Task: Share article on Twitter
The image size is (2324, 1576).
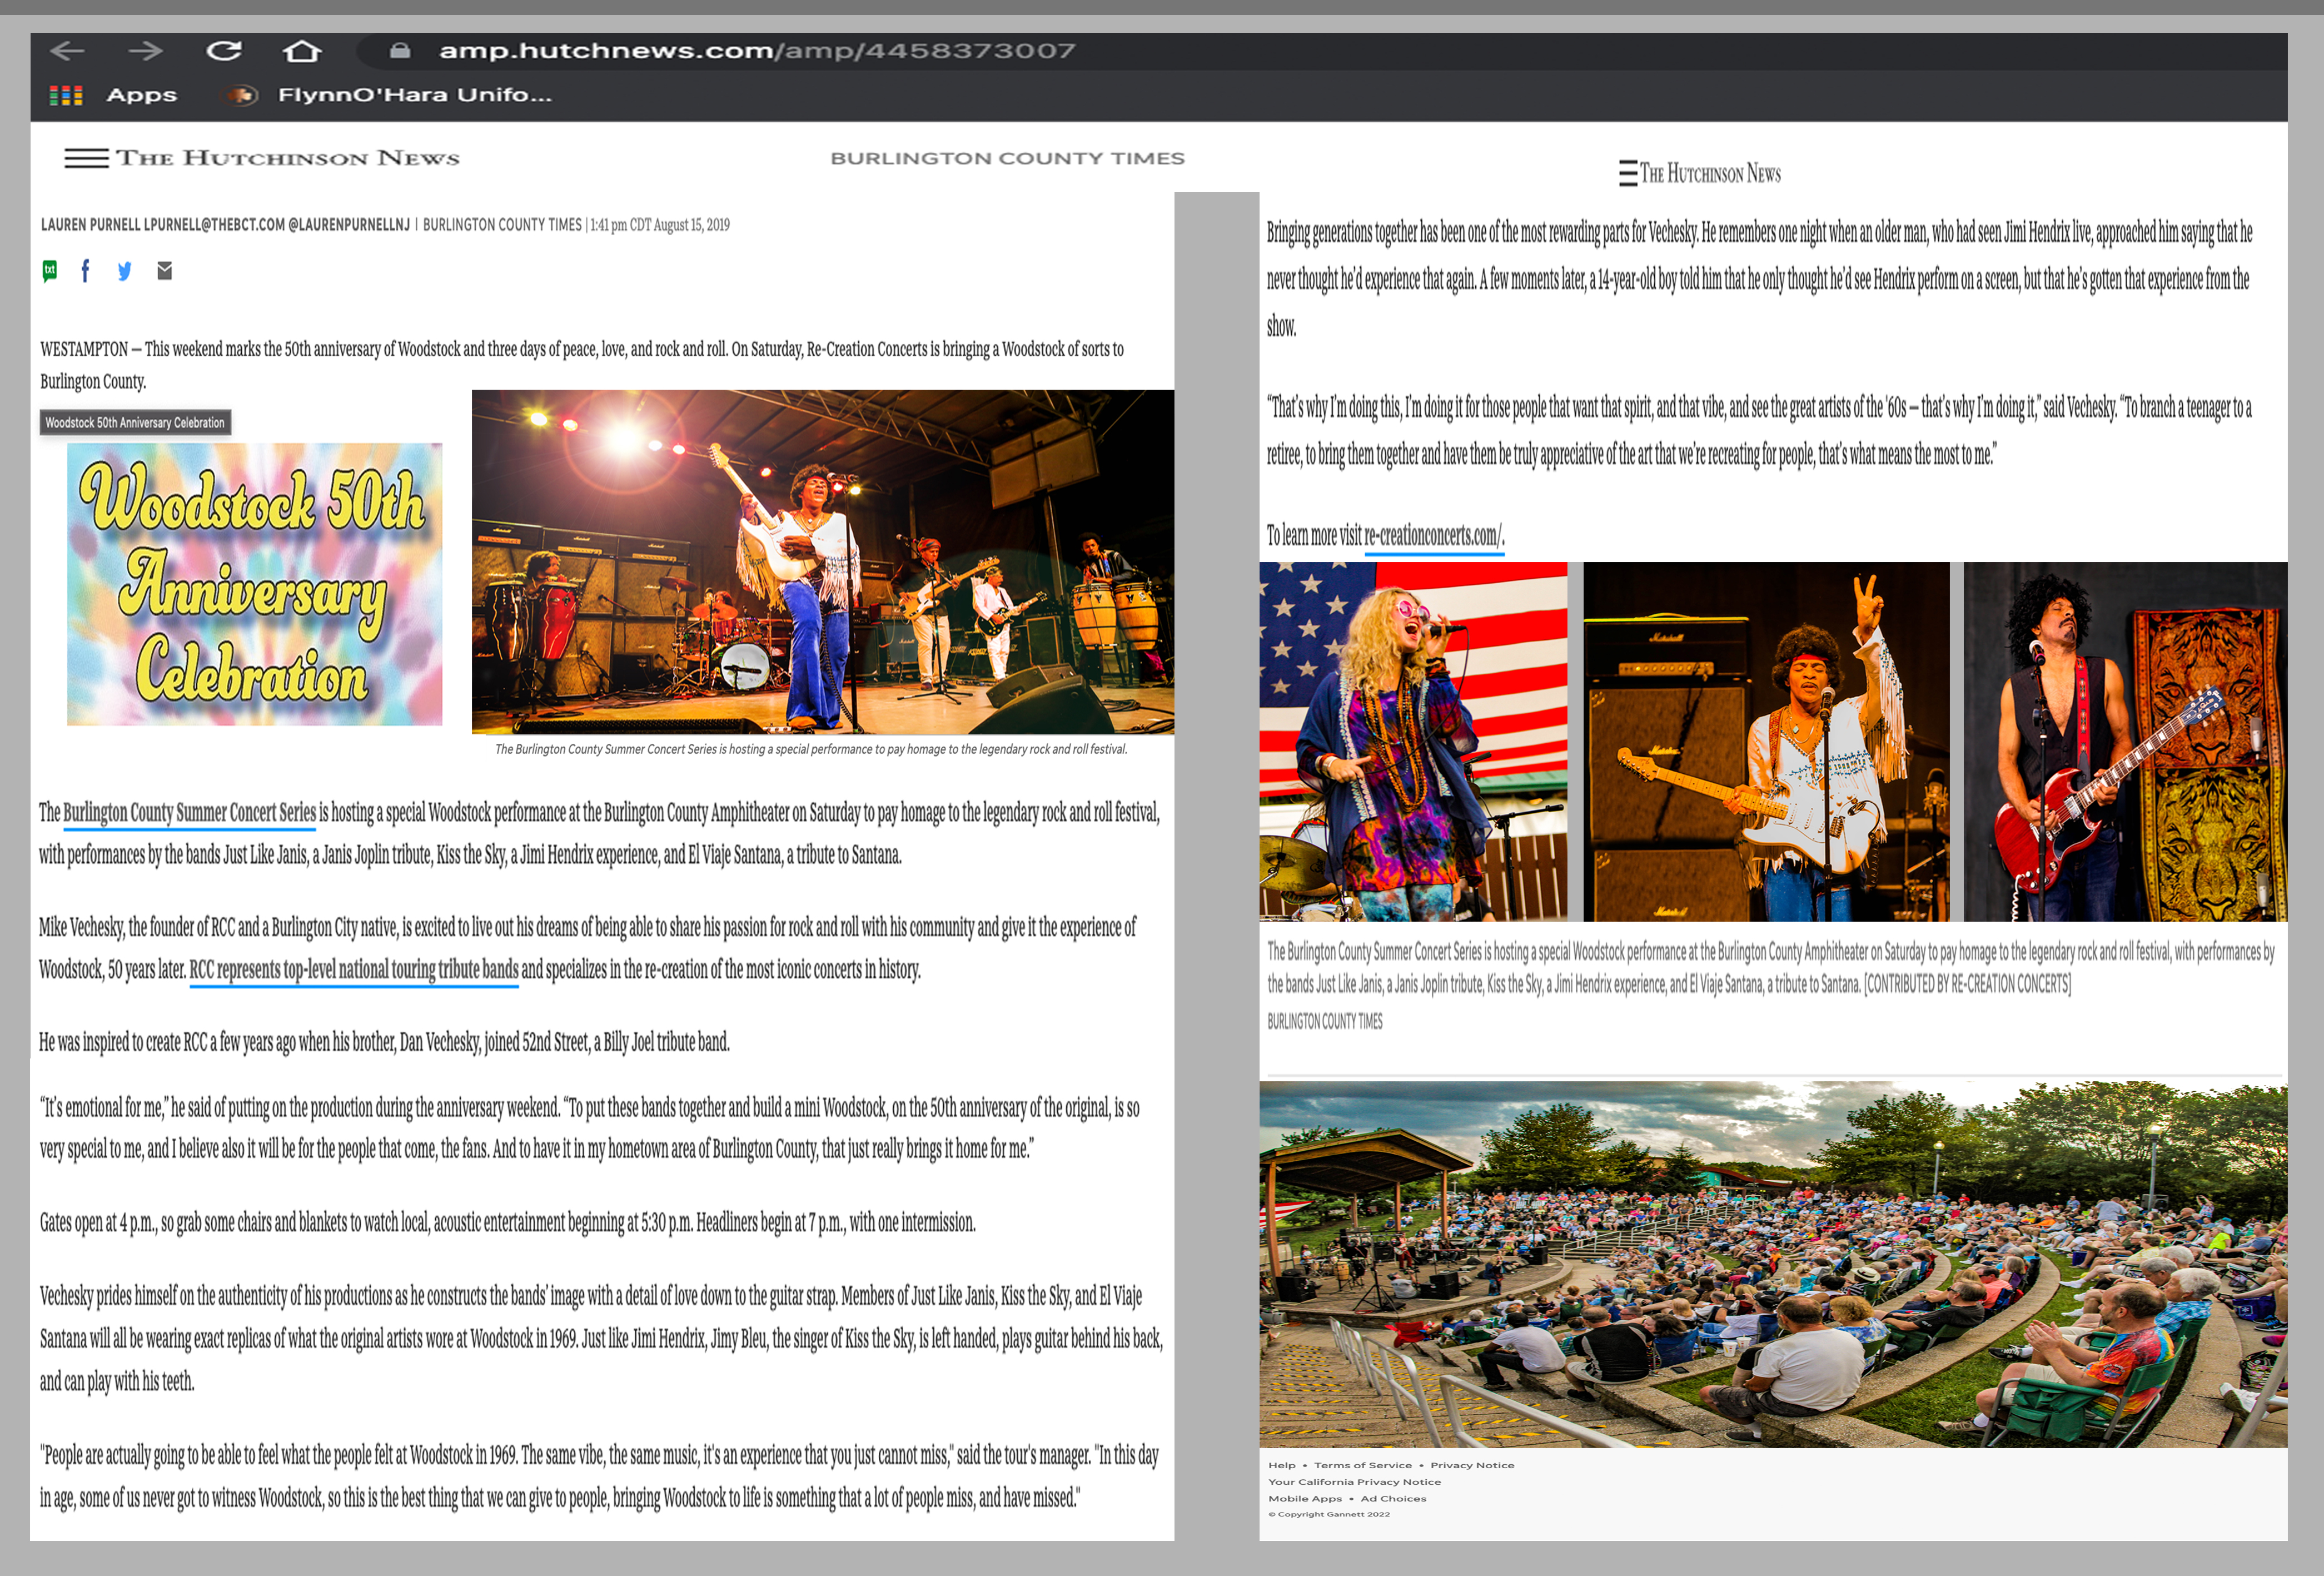Action: [x=124, y=271]
